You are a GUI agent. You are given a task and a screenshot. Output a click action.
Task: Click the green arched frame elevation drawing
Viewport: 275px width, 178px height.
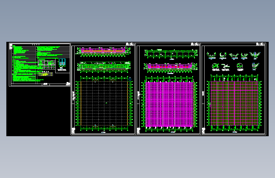tap(171, 54)
